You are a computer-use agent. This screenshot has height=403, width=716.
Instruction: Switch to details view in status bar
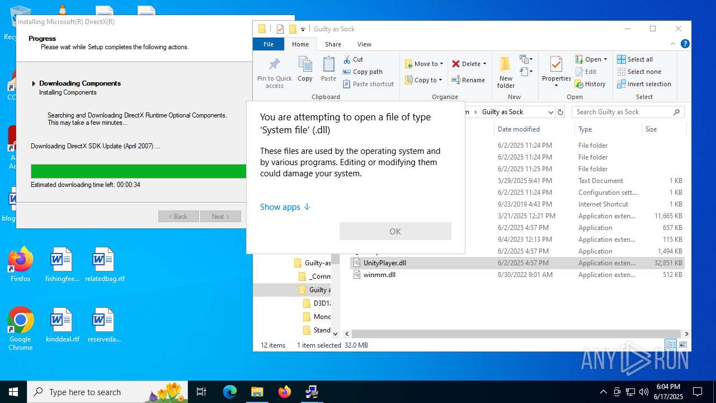671,345
